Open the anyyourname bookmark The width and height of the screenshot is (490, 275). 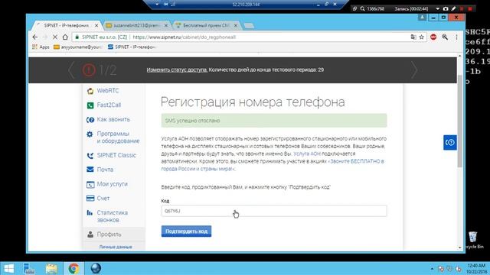(78, 47)
